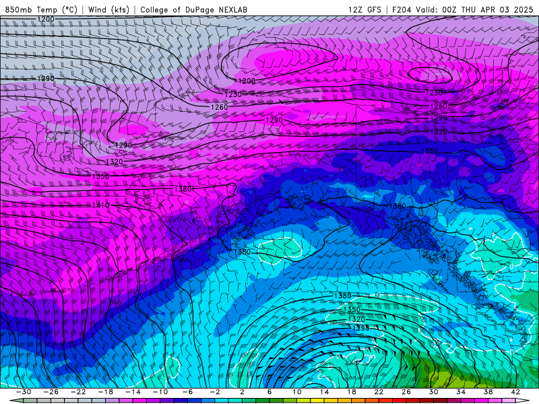Click 'College of DuPage NEXLAB' title text
The width and height of the screenshot is (539, 404).
[193, 9]
